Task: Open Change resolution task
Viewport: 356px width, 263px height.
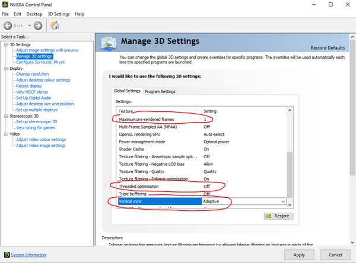Action: 32,74
